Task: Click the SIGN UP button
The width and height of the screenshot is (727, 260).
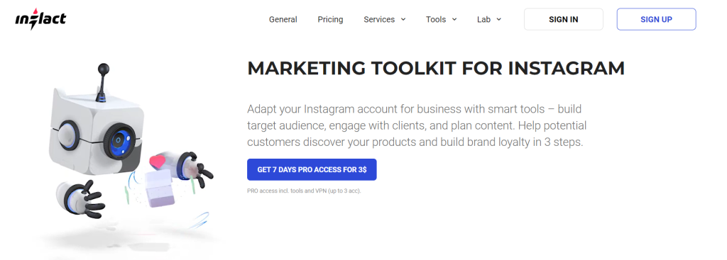Action: pyautogui.click(x=656, y=19)
